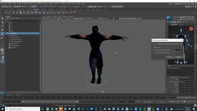Open the viewport Panels menu

71,17
